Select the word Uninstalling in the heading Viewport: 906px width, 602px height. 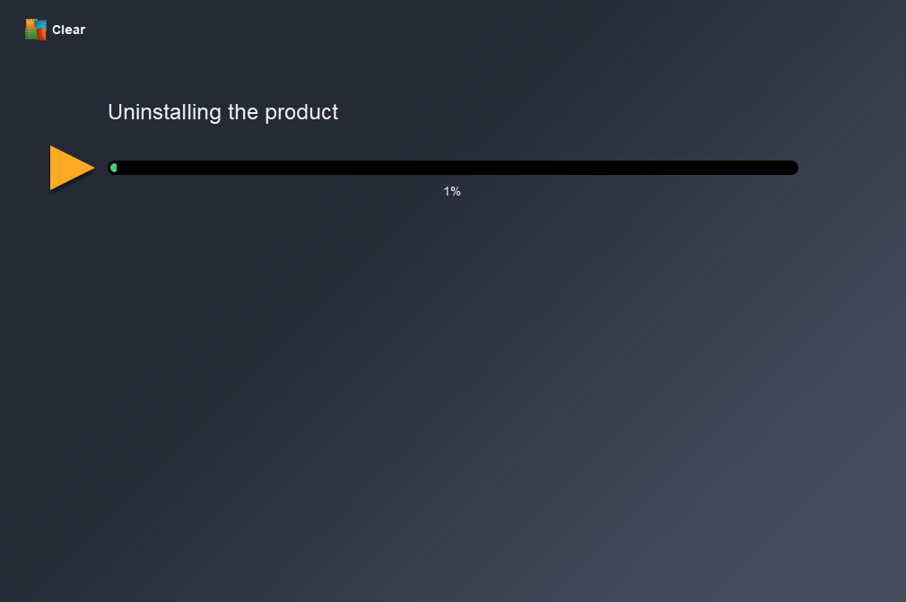tap(165, 112)
